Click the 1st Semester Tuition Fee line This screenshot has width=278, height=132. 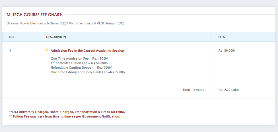(x=79, y=63)
